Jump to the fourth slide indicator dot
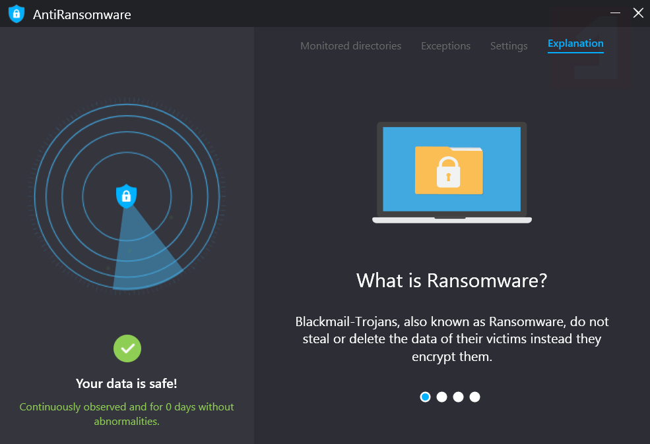 pyautogui.click(x=475, y=397)
